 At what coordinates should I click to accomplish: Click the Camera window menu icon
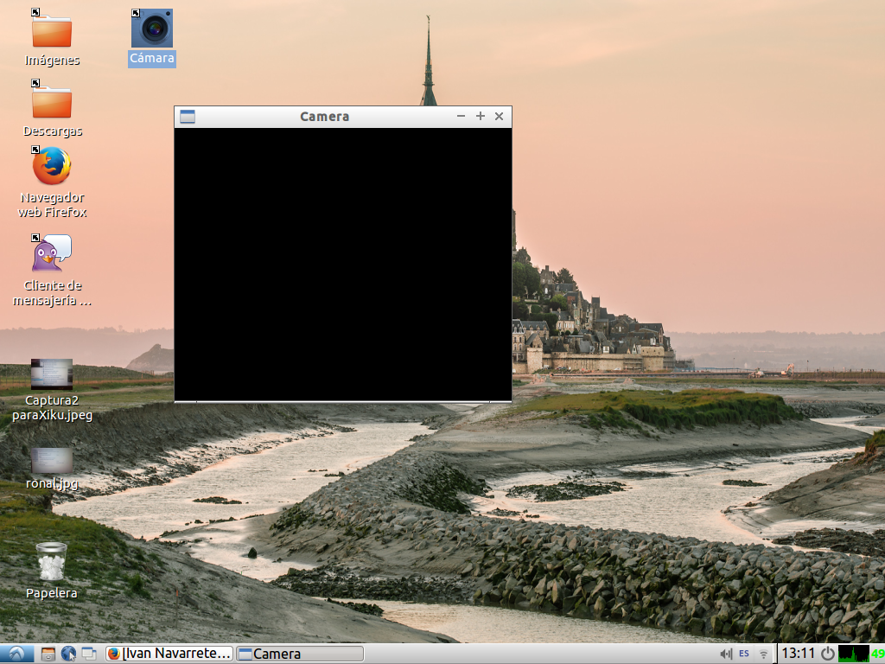(188, 117)
